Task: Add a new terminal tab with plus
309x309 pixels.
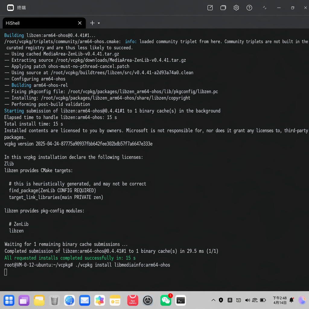Action: pyautogui.click(x=92, y=23)
